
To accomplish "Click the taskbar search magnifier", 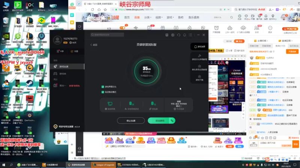I will coord(11,165).
